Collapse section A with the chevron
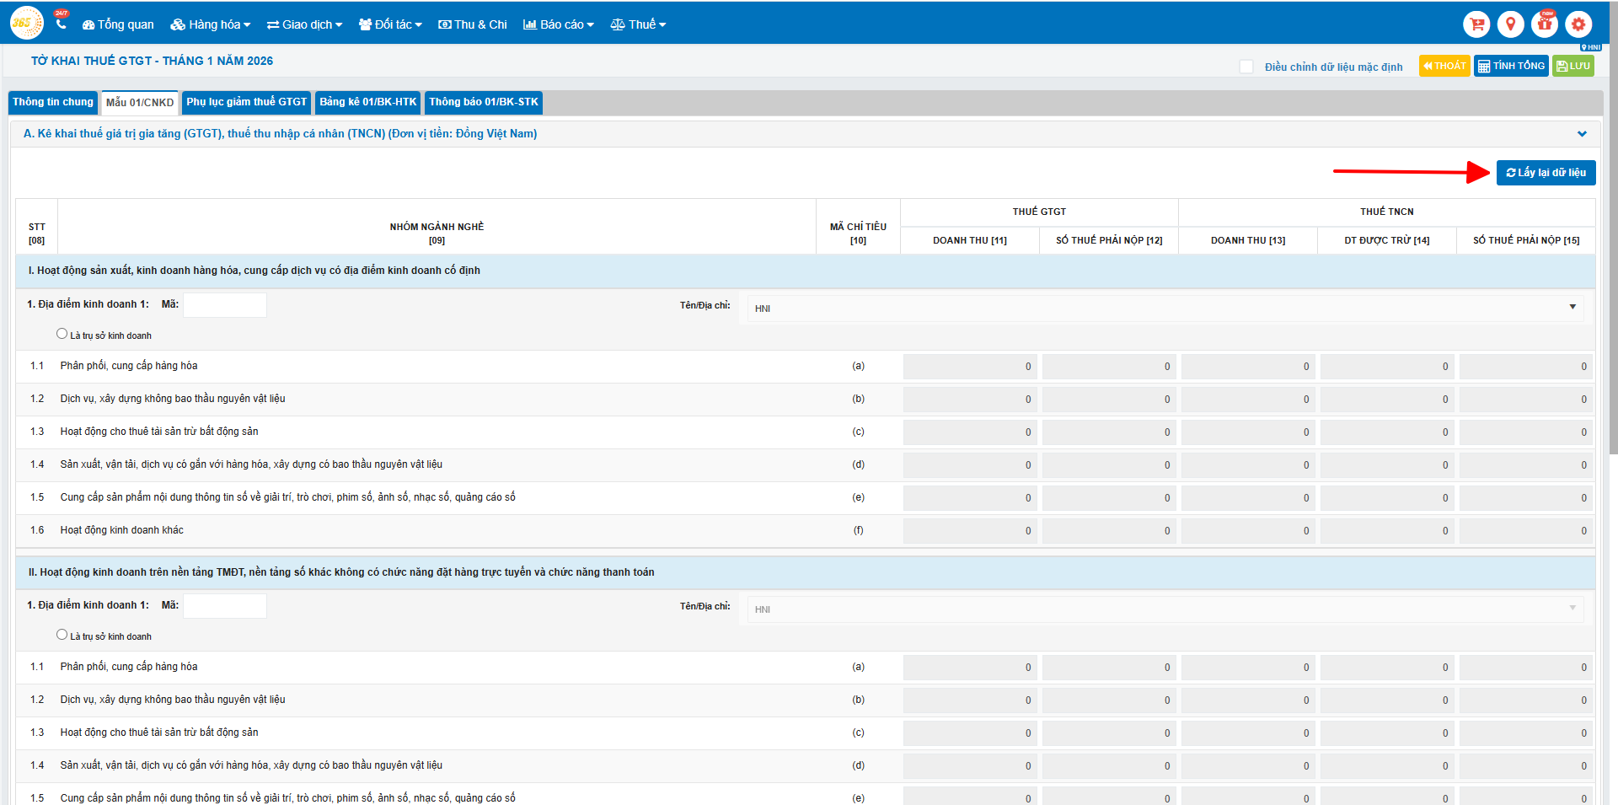Viewport: 1618px width, 805px height. (1582, 134)
